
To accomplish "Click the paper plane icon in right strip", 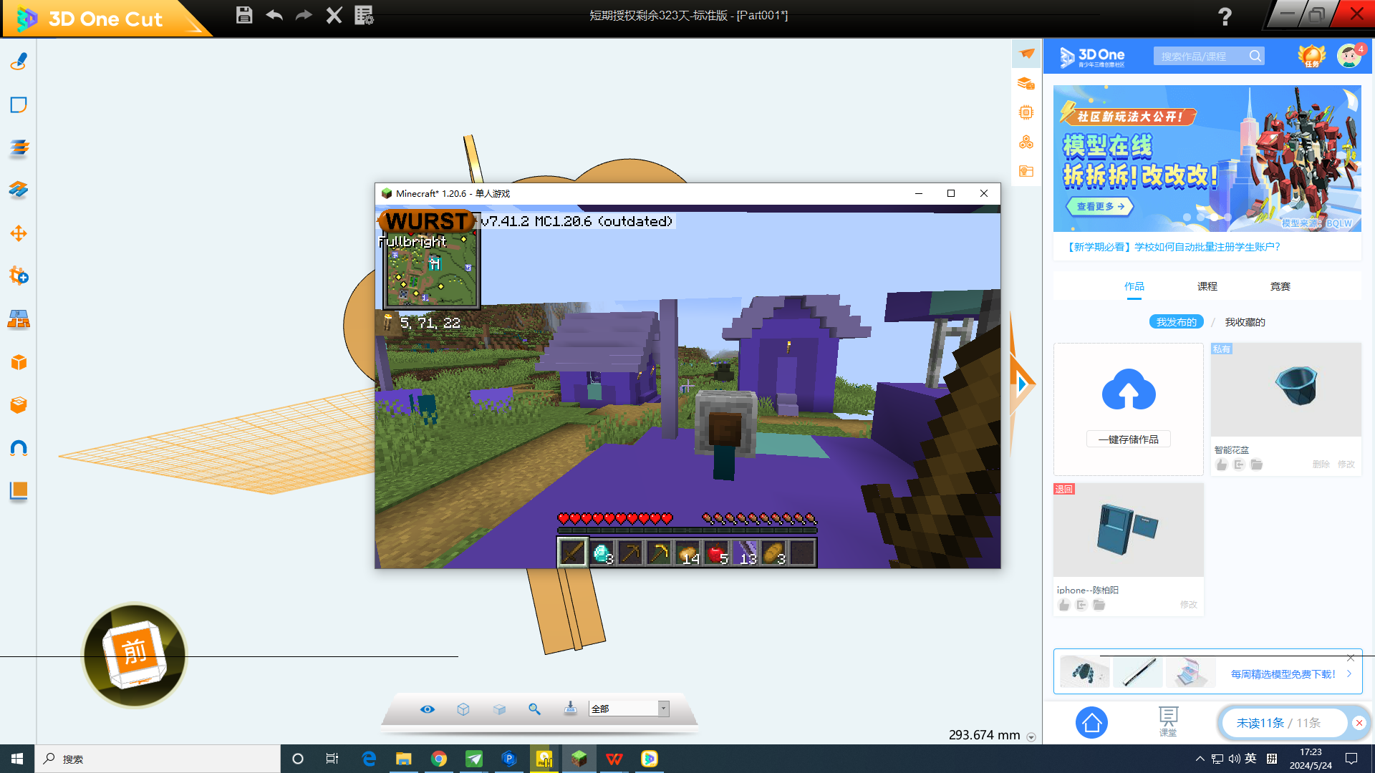I will pyautogui.click(x=1026, y=54).
